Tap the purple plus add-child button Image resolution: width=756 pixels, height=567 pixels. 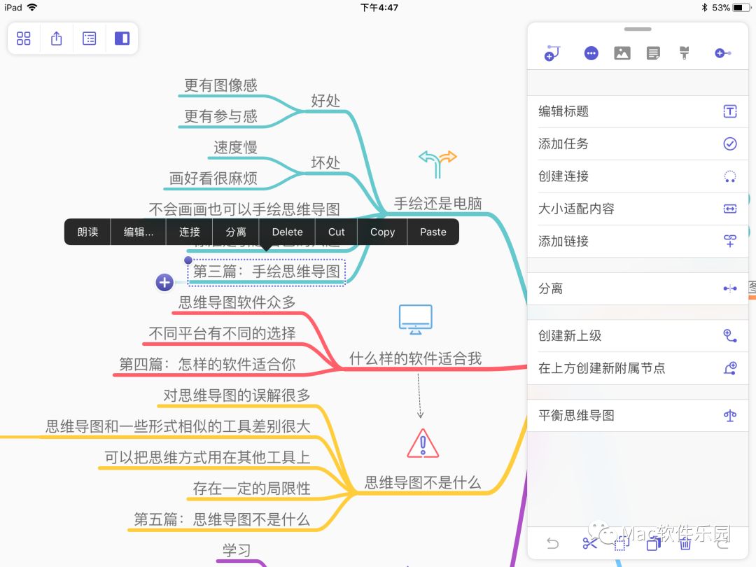pyautogui.click(x=164, y=283)
